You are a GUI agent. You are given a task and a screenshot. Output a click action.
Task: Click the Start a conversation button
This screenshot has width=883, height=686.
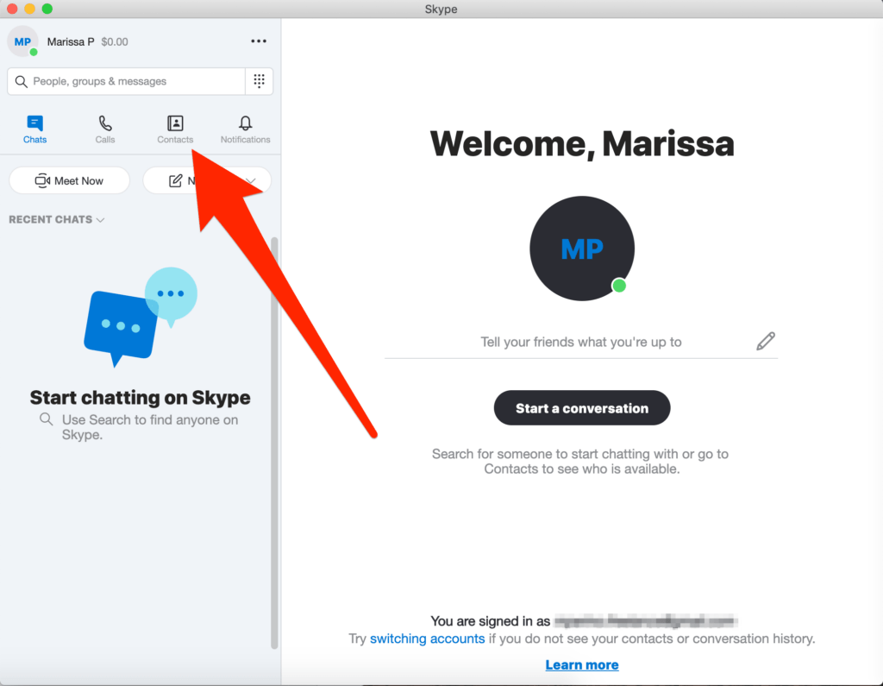[x=582, y=408]
